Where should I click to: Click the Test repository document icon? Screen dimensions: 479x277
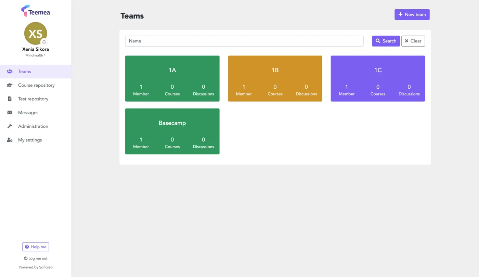click(10, 99)
